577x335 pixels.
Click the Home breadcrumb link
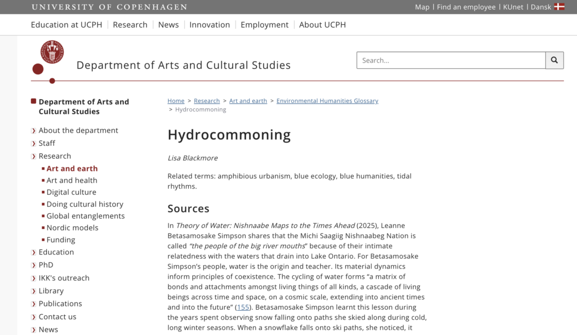coord(176,101)
